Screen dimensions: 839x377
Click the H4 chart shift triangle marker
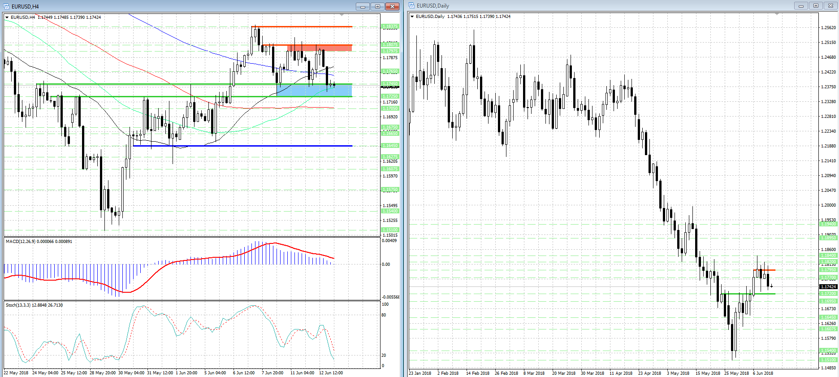pyautogui.click(x=342, y=15)
